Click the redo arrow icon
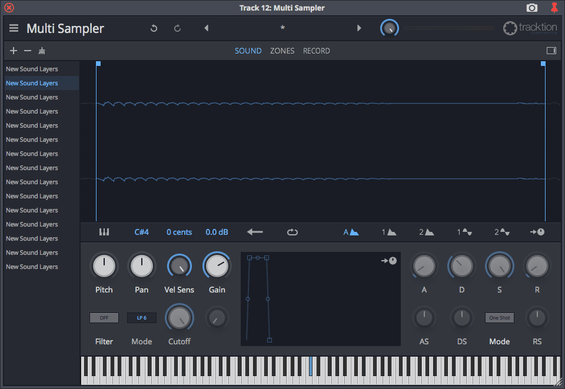The width and height of the screenshot is (565, 389). coord(177,28)
